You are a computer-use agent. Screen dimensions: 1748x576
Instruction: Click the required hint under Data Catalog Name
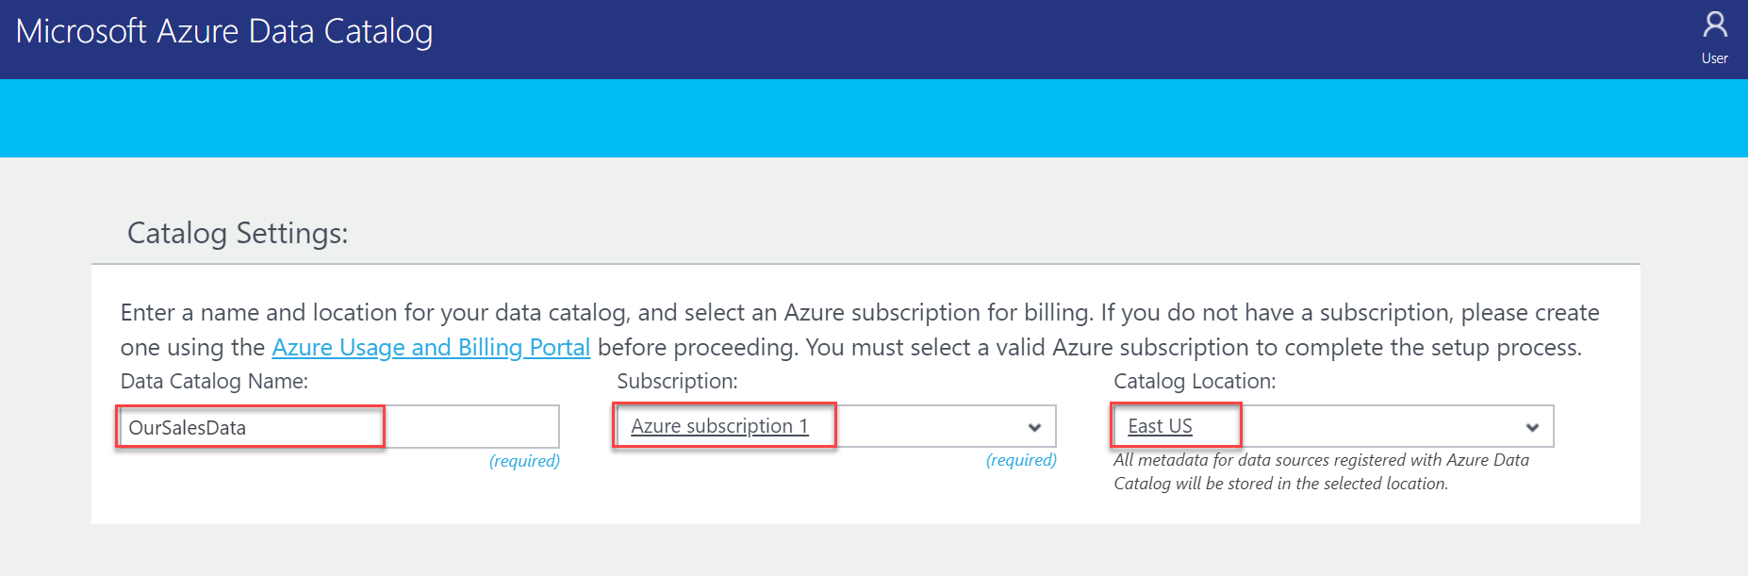(x=524, y=461)
